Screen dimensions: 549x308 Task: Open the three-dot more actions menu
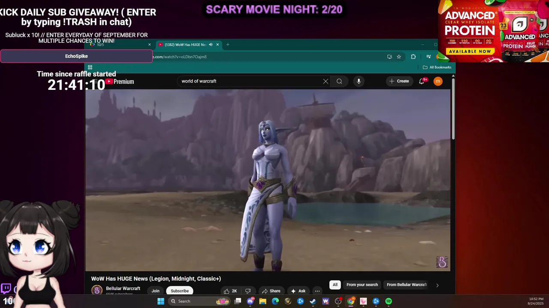[x=317, y=291]
